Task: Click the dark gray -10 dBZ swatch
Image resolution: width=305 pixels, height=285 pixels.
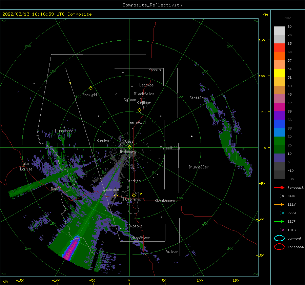Action: [x=279, y=175]
